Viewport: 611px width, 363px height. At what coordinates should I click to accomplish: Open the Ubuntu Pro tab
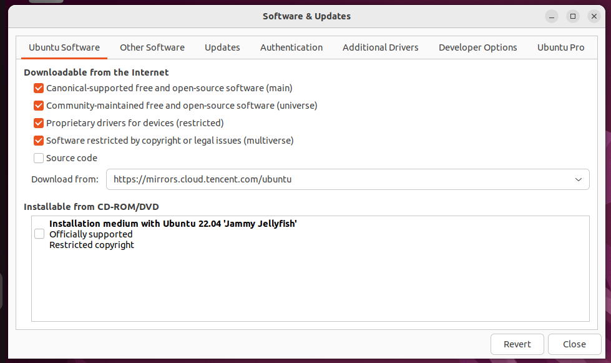560,47
